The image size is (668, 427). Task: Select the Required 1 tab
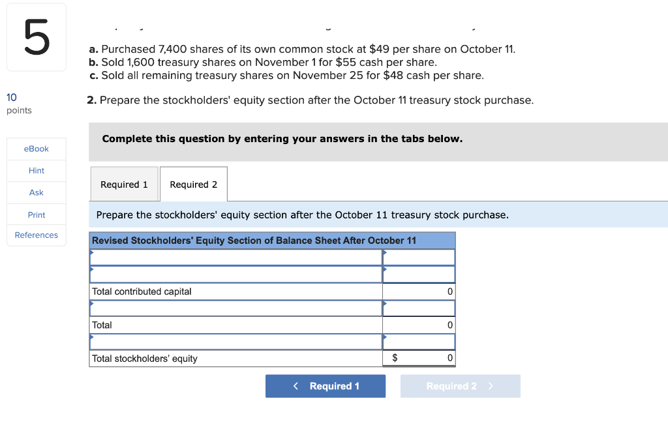pos(124,184)
